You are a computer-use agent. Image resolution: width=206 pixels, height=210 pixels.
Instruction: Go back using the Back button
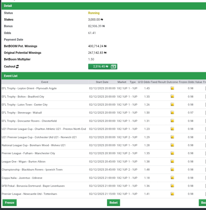tap(202, 203)
